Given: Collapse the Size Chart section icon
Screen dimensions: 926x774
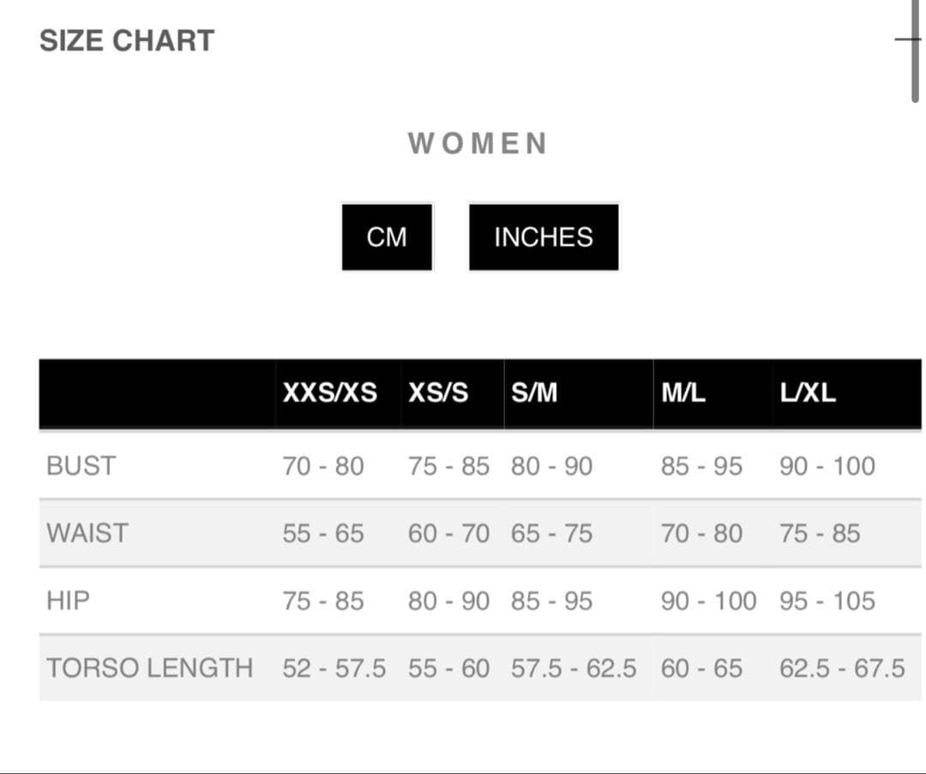Looking at the screenshot, I should (905, 39).
